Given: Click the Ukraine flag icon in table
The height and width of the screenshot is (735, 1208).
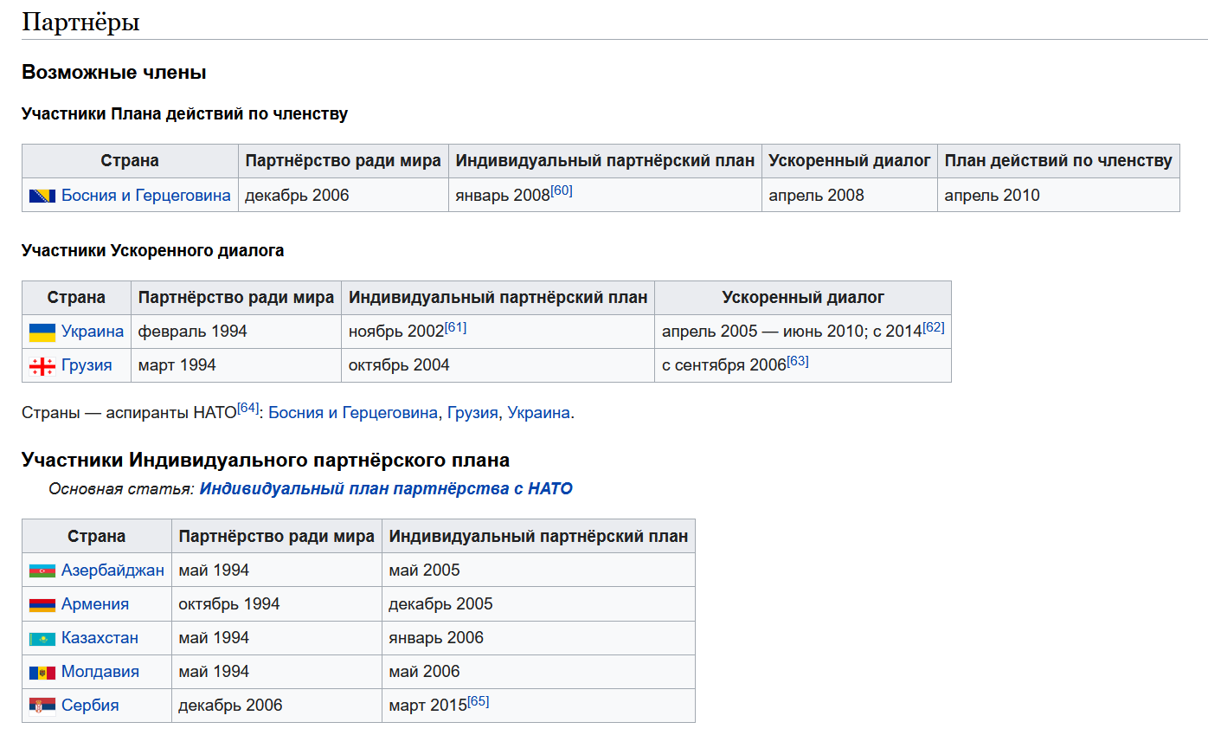Looking at the screenshot, I should click(x=42, y=332).
